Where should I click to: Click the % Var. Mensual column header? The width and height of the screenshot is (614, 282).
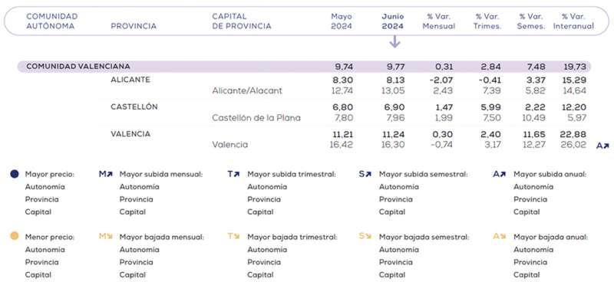pyautogui.click(x=439, y=21)
